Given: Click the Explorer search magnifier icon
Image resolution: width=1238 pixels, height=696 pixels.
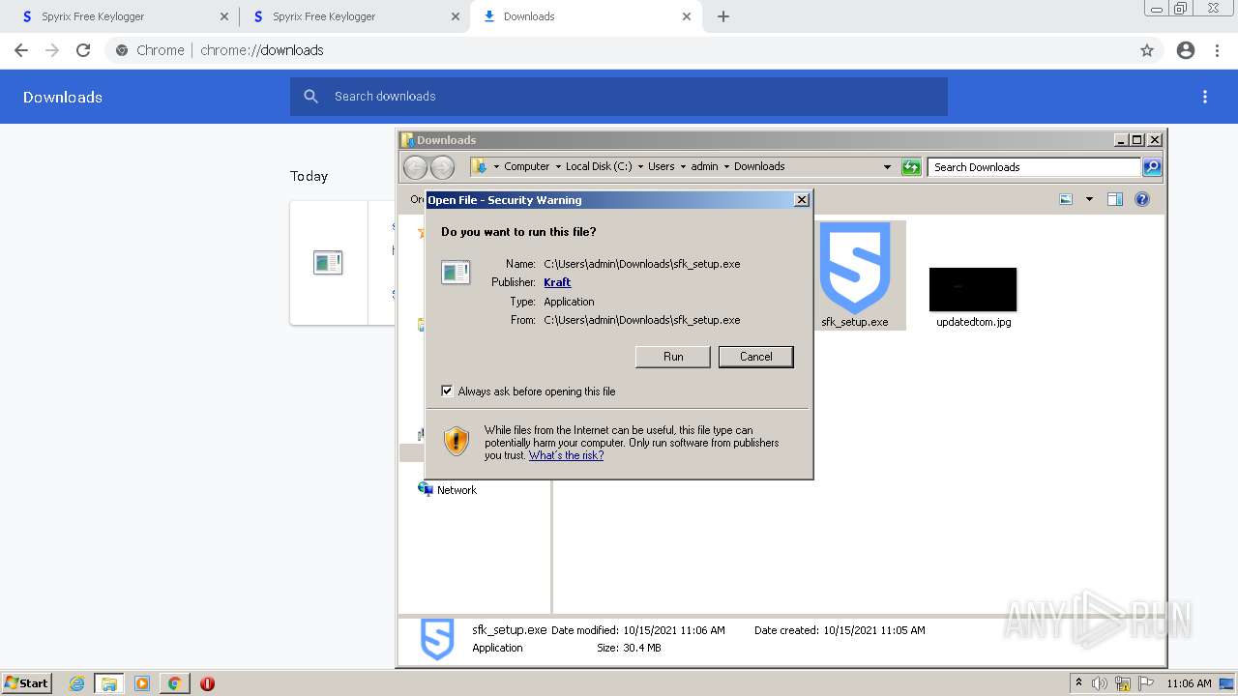Looking at the screenshot, I should tap(1152, 167).
